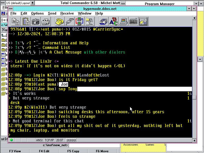Viewport: 204px width, 153px height.
Task: Click the Total Commander command line field
Action: (94, 145)
